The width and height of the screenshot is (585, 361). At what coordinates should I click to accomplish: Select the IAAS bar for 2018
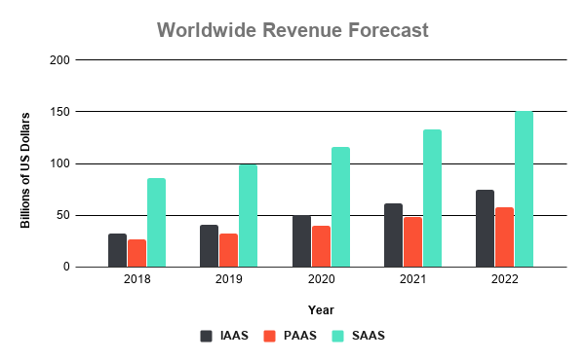click(118, 250)
